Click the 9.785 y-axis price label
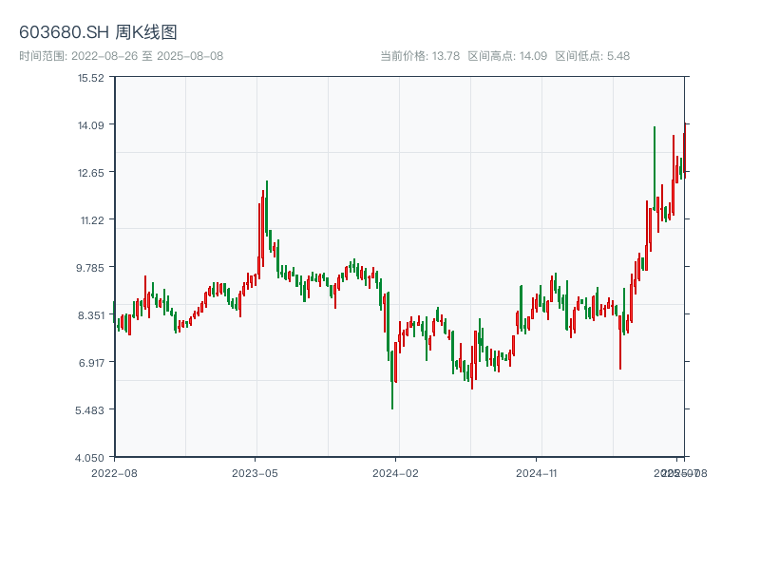This screenshot has height=570, width=760. point(91,267)
